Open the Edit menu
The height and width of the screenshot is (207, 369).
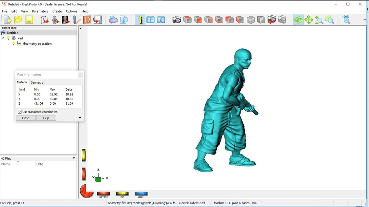pos(14,11)
